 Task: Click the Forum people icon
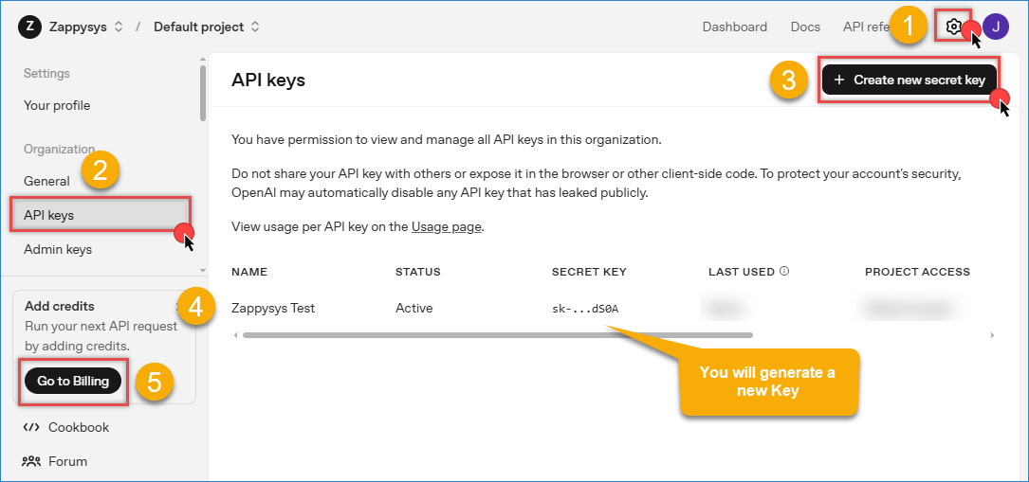(31, 461)
